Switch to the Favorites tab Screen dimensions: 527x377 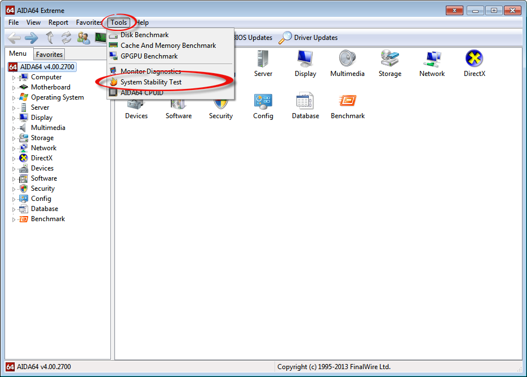tap(49, 55)
